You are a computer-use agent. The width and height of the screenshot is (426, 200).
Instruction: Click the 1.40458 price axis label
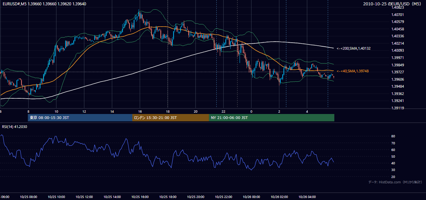point(398,29)
